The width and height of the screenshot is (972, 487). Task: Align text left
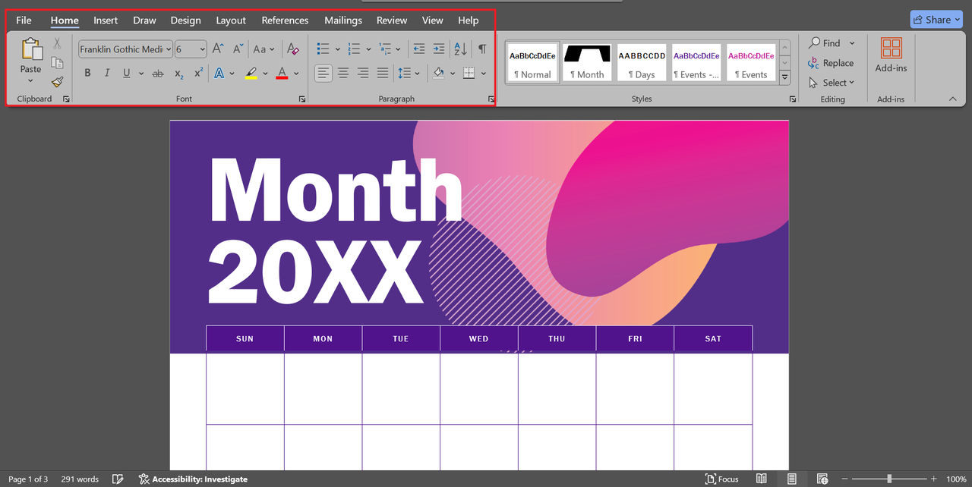tap(323, 73)
